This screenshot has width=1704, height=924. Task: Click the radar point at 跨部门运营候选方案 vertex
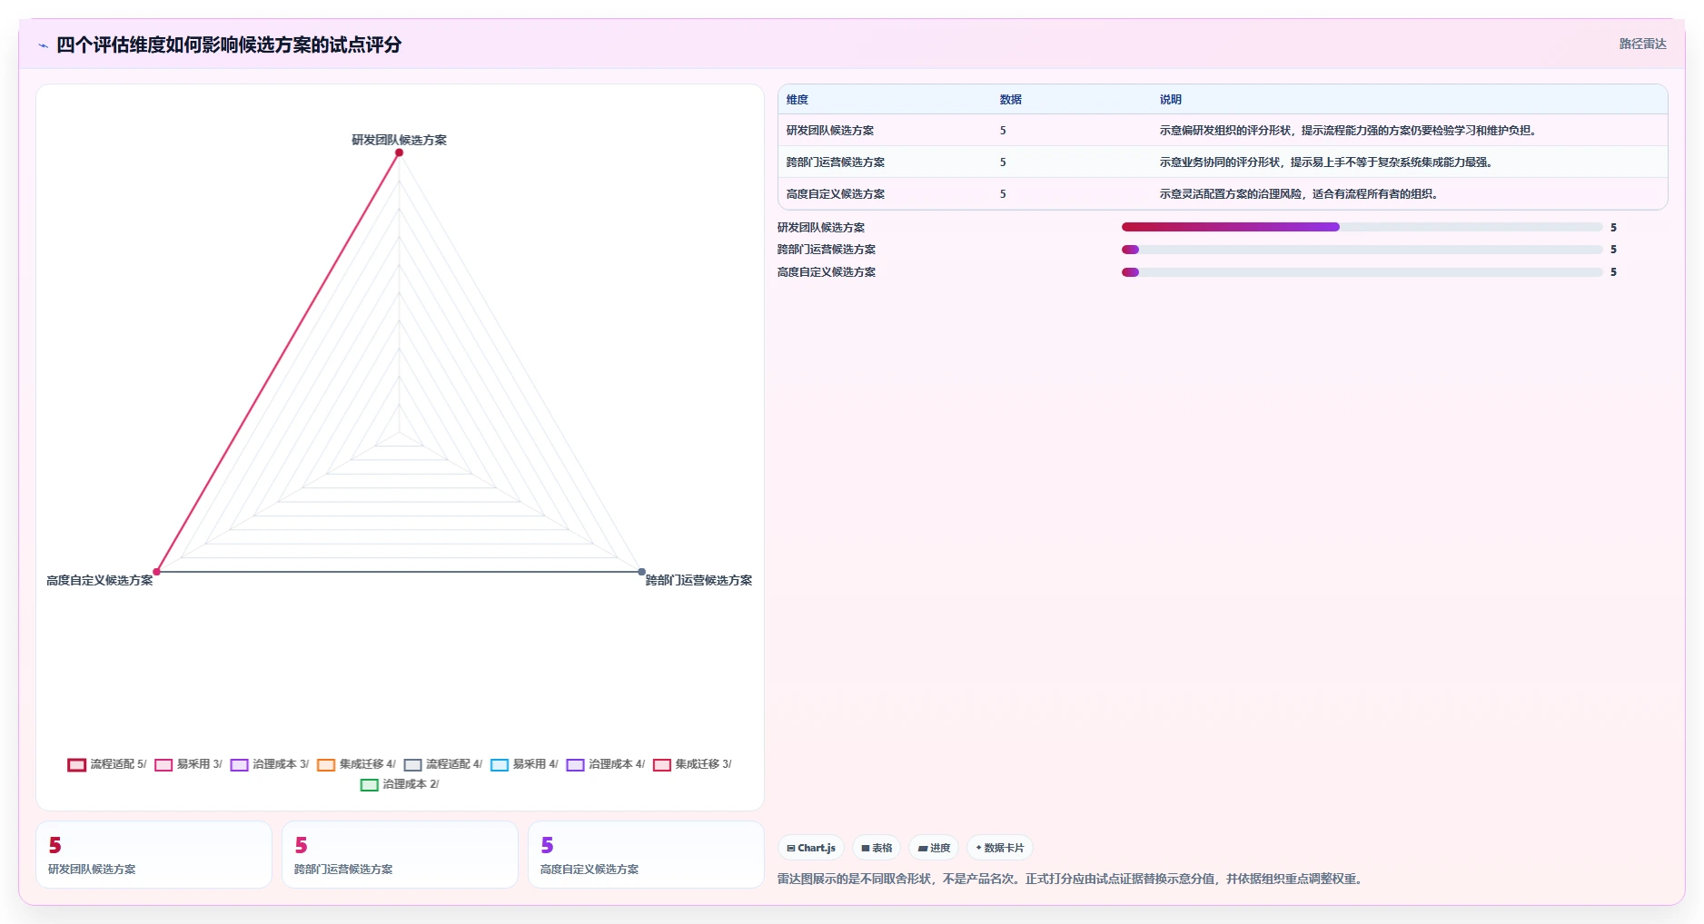641,572
